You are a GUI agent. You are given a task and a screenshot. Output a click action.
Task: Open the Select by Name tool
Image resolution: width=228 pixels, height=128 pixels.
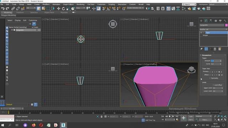click(x=43, y=9)
